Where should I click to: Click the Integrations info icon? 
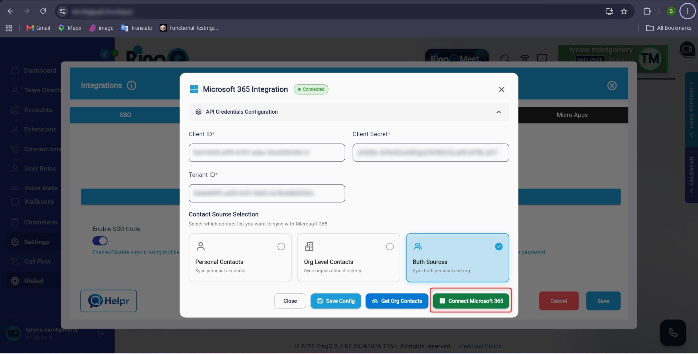pos(132,85)
